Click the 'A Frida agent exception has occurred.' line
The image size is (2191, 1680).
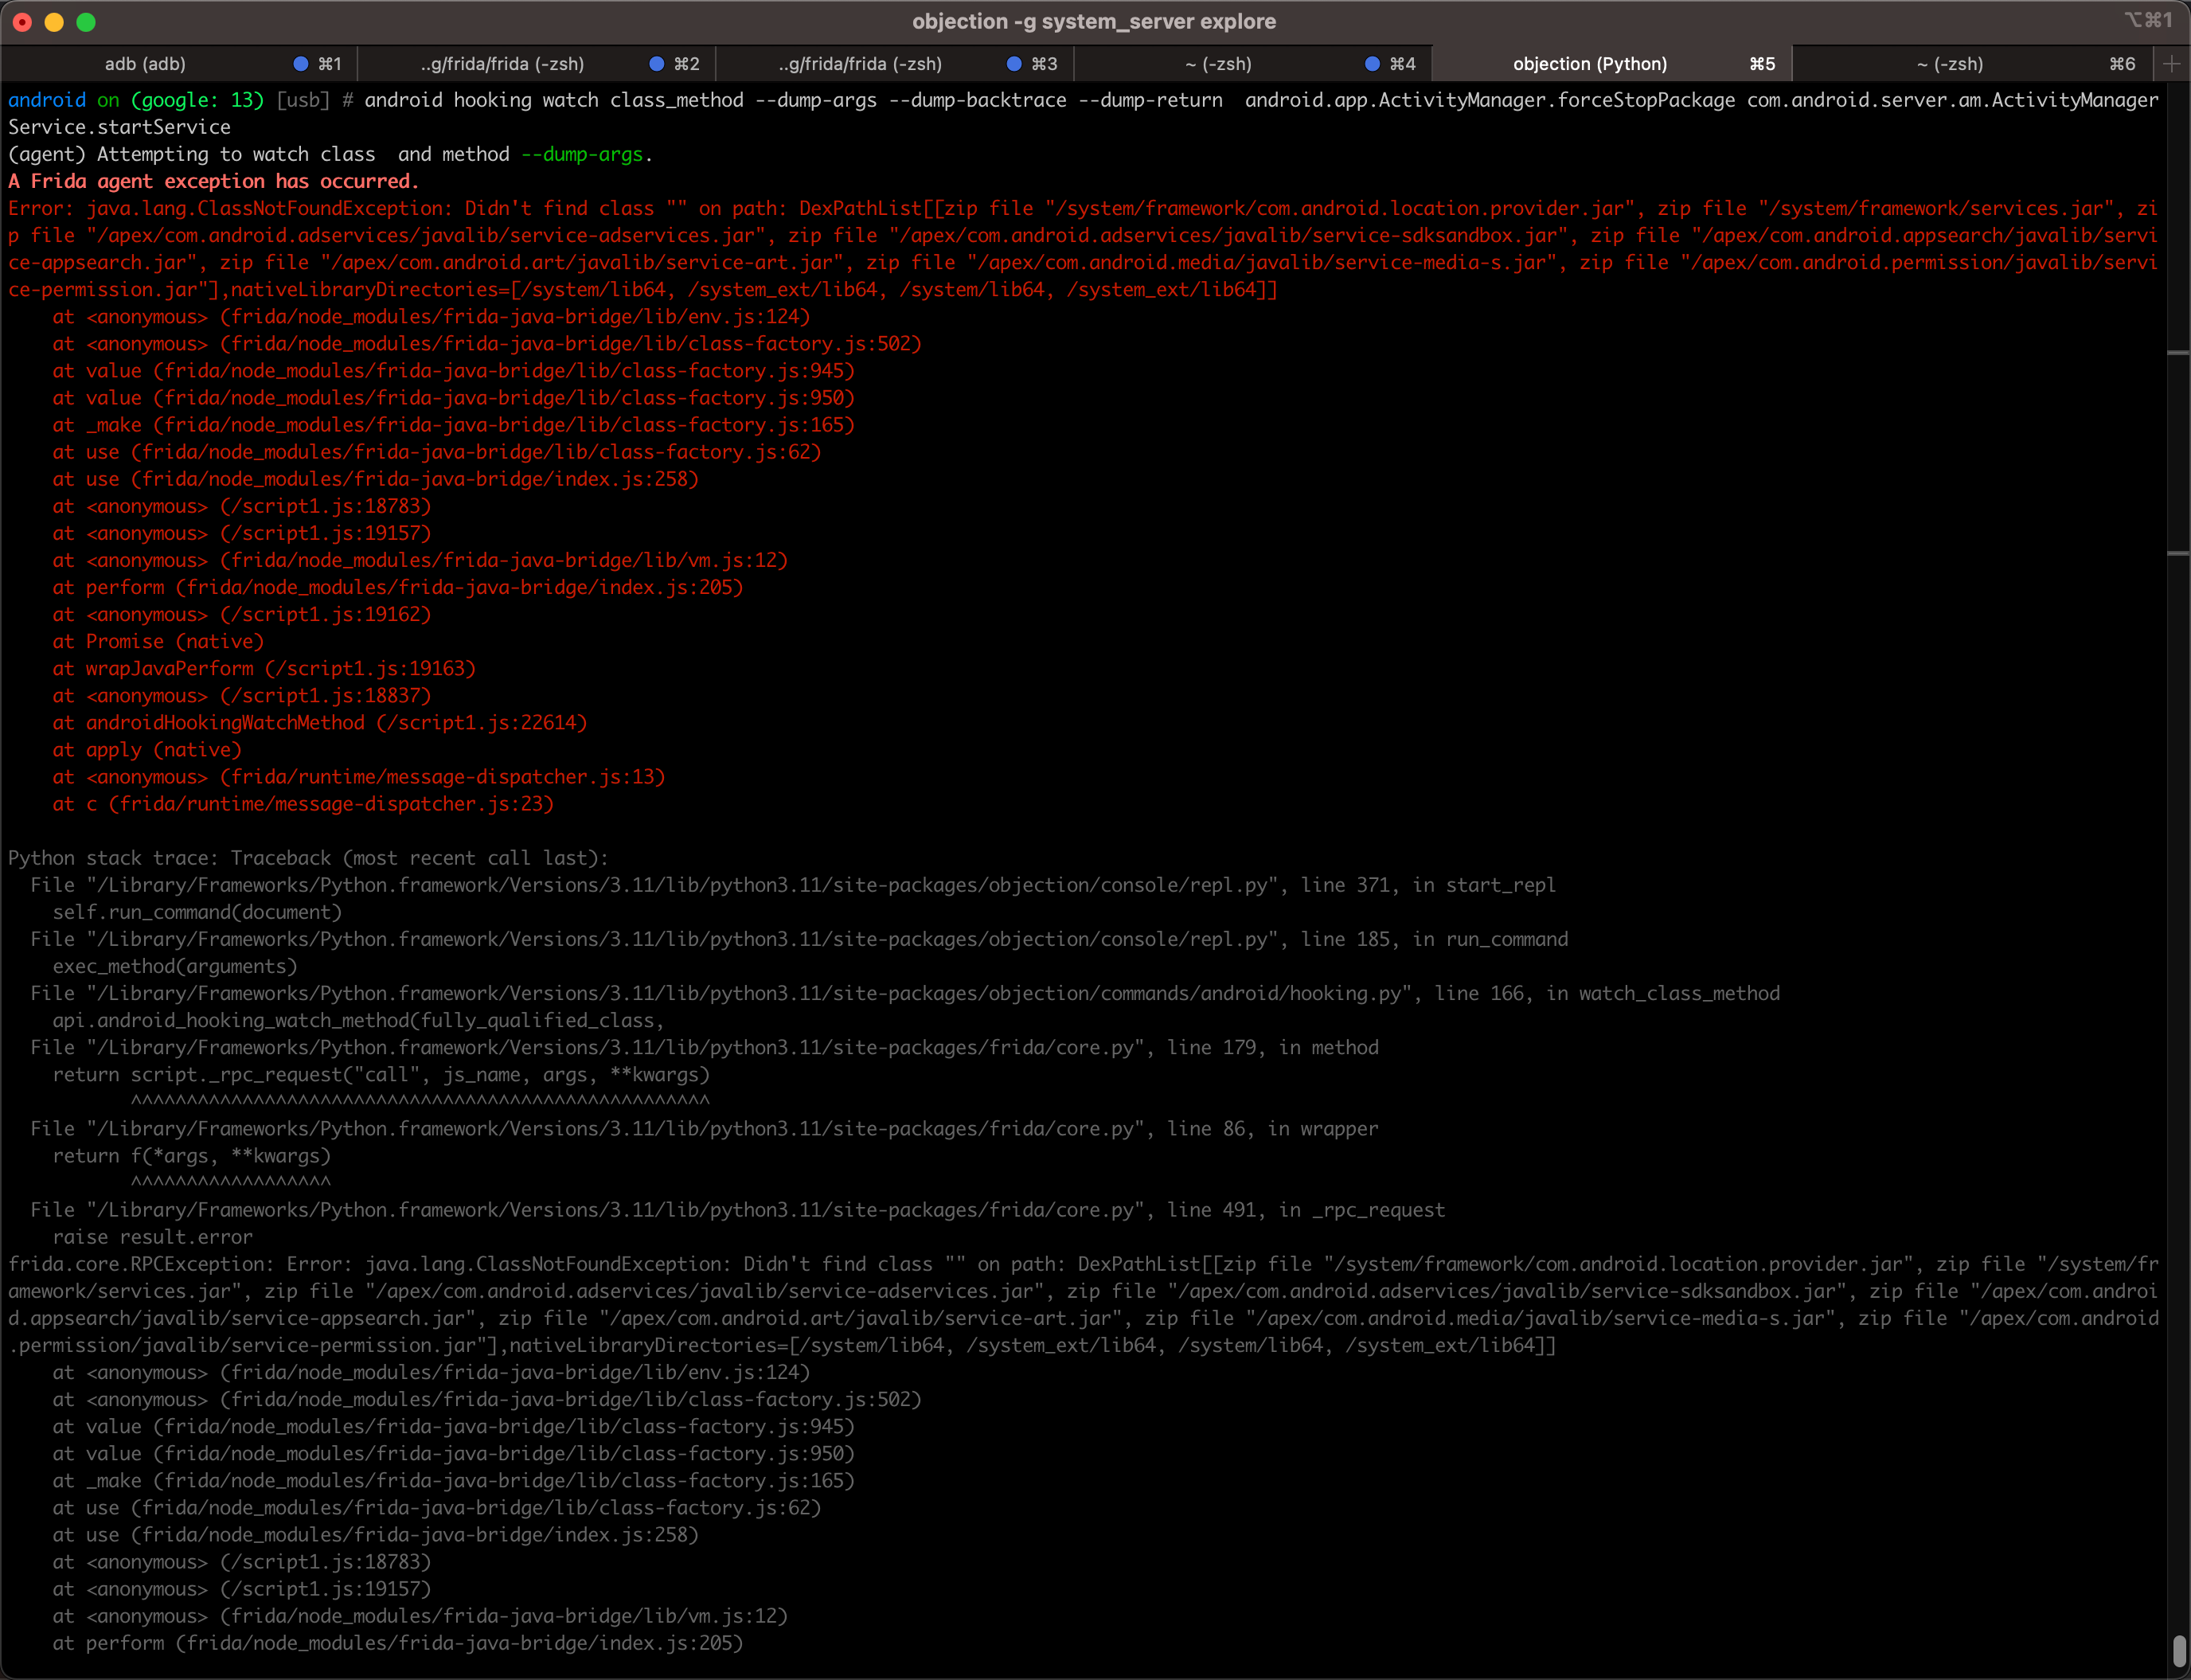pos(213,181)
